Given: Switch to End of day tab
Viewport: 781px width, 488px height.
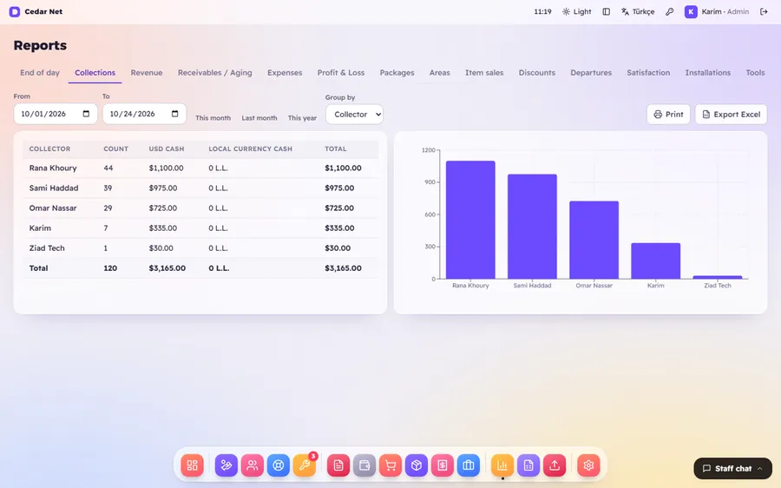Looking at the screenshot, I should [x=40, y=73].
